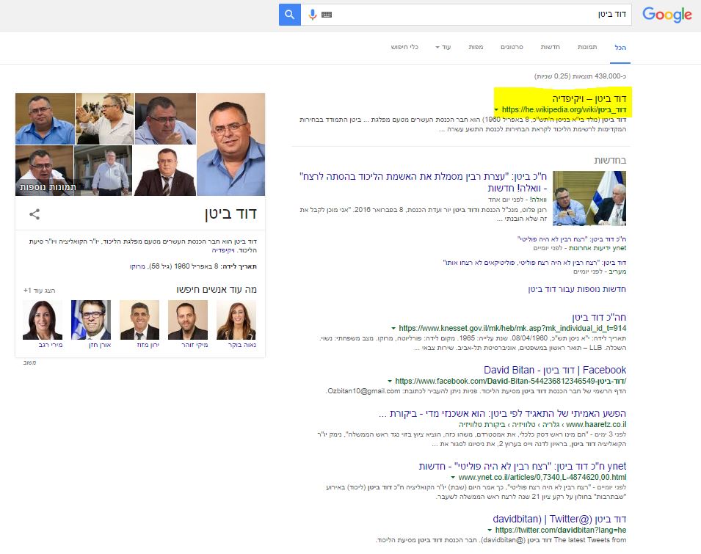Open the on-screen keyboard icon
This screenshot has width=701, height=554.
click(x=327, y=15)
